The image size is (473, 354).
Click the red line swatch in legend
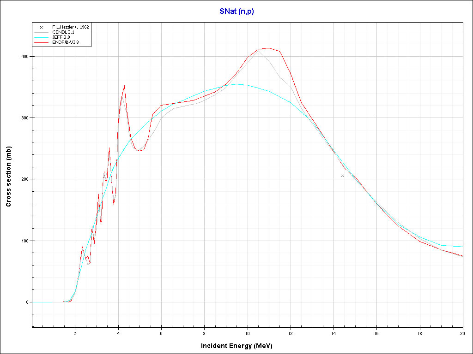pos(42,42)
